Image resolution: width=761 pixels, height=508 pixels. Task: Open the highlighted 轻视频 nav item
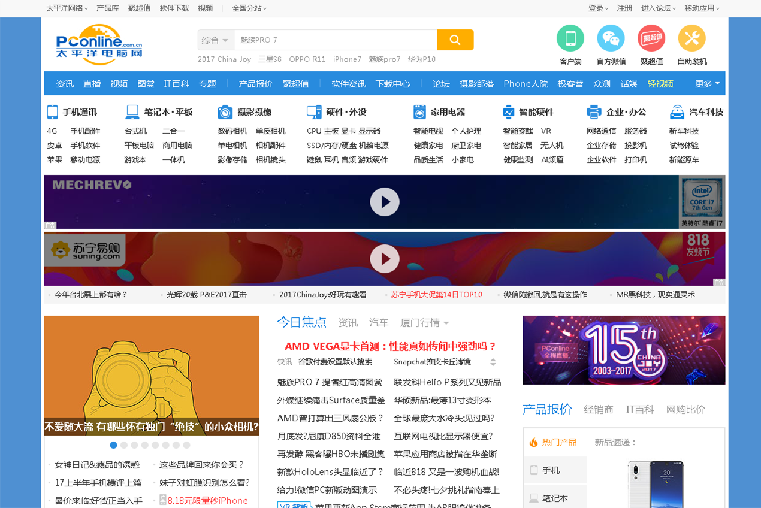(x=660, y=84)
